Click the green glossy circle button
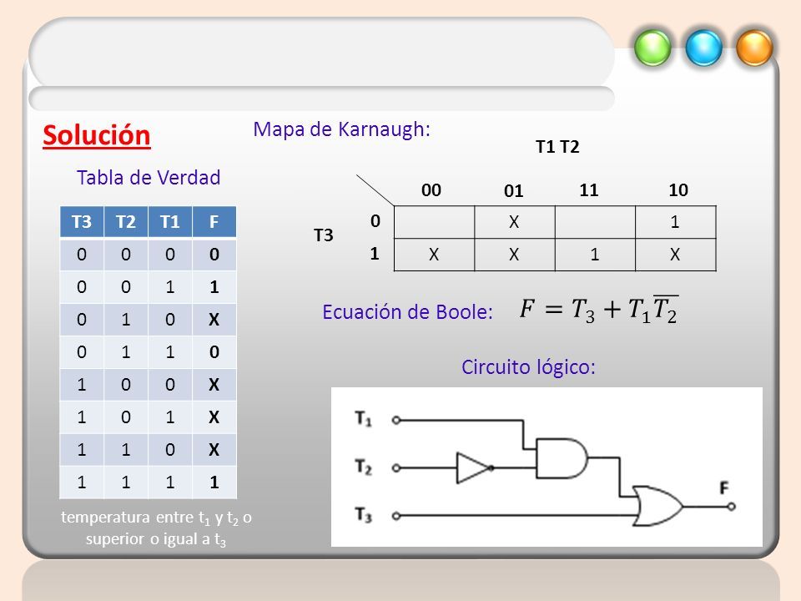The height and width of the screenshot is (601, 801). click(652, 48)
